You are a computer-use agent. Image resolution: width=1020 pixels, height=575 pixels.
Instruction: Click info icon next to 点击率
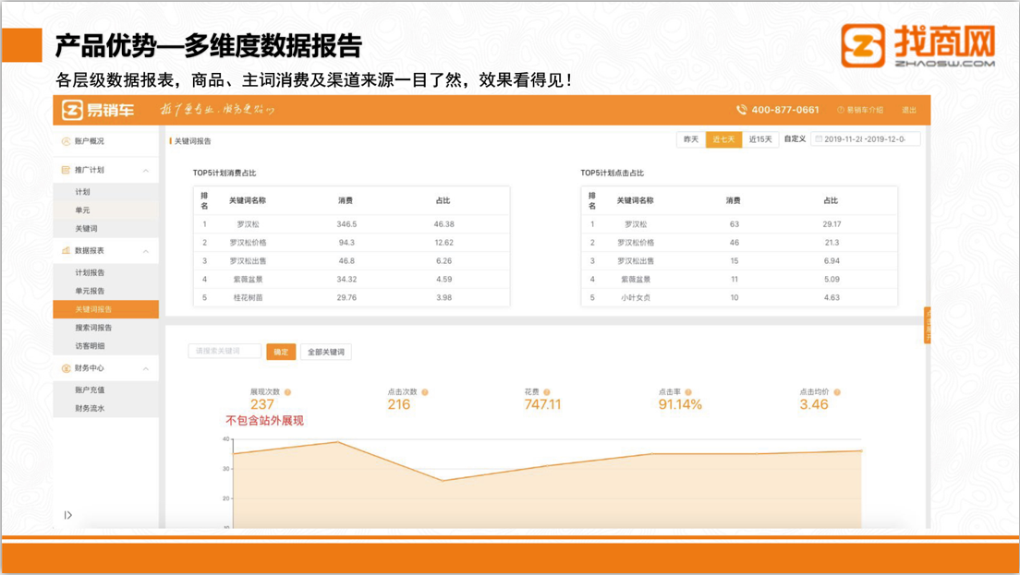click(x=688, y=392)
